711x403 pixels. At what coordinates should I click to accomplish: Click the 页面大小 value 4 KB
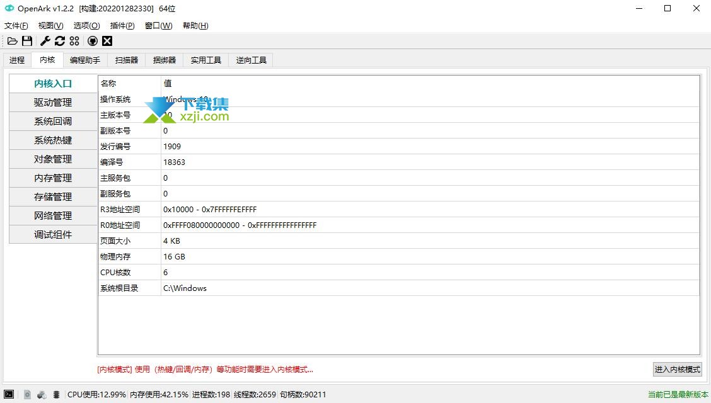pos(171,241)
